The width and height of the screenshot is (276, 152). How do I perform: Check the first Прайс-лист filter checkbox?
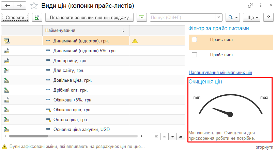pyautogui.click(x=194, y=40)
